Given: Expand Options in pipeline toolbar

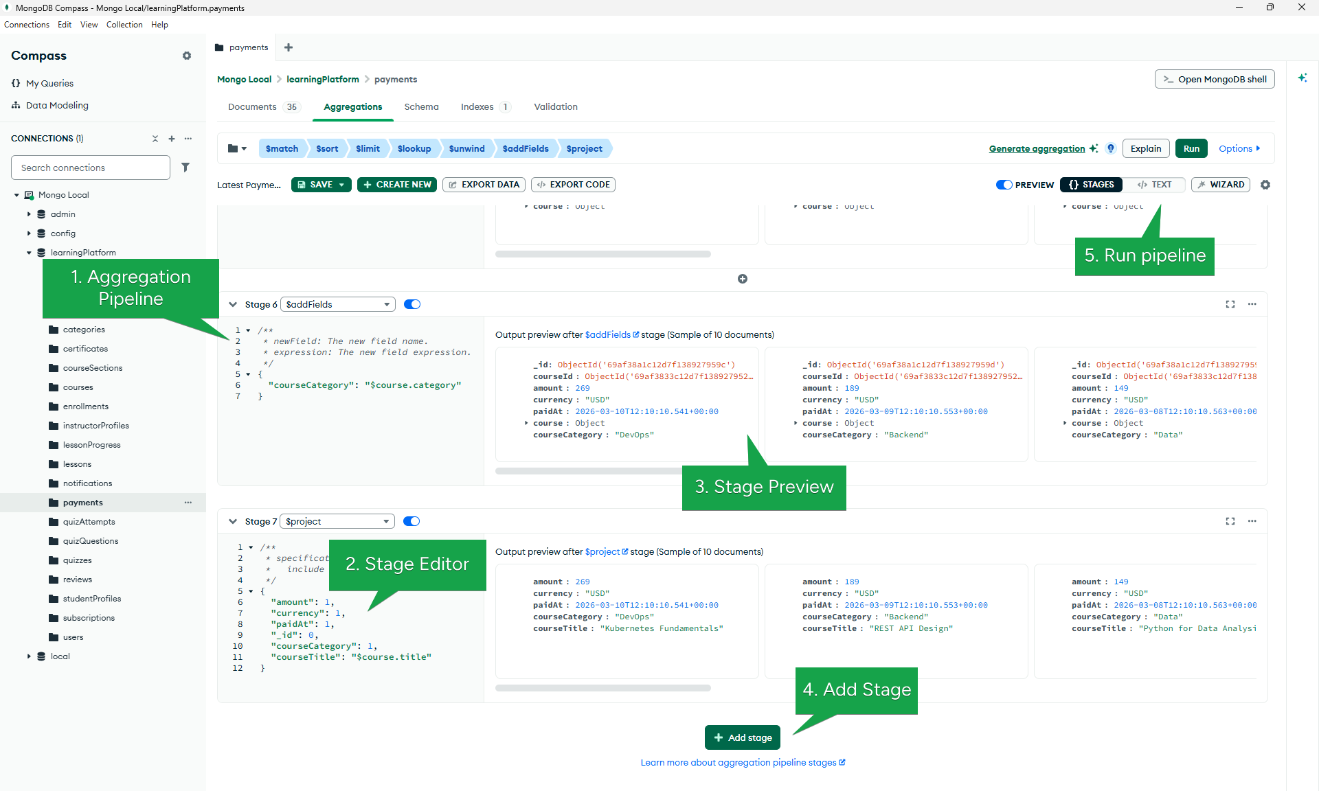Looking at the screenshot, I should point(1239,148).
